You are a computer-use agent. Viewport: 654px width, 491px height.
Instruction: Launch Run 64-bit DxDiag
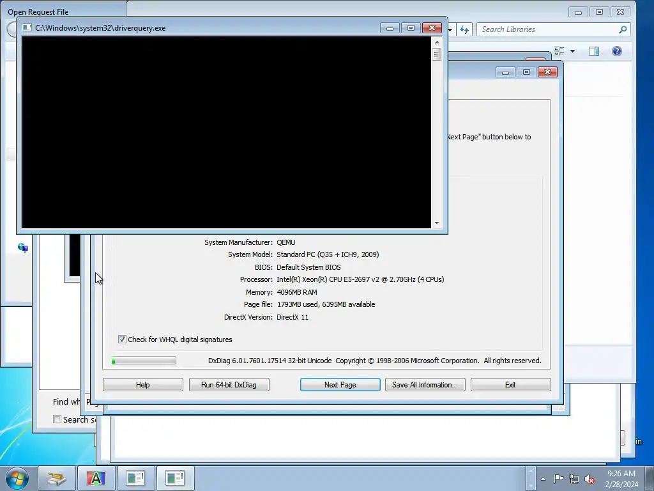click(229, 384)
